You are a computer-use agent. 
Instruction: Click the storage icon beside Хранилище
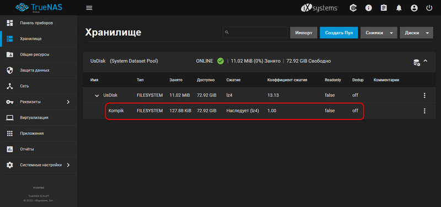(10, 39)
